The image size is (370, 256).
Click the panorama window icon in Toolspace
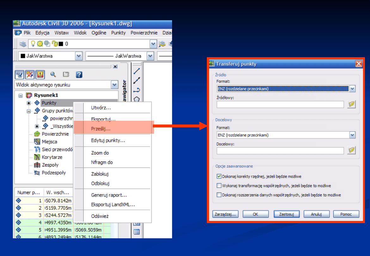(66, 75)
